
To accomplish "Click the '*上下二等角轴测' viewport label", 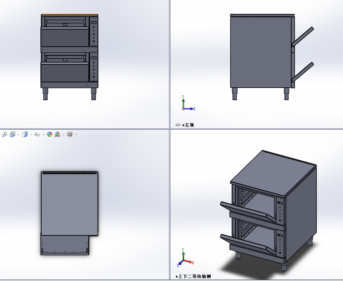I will (193, 276).
